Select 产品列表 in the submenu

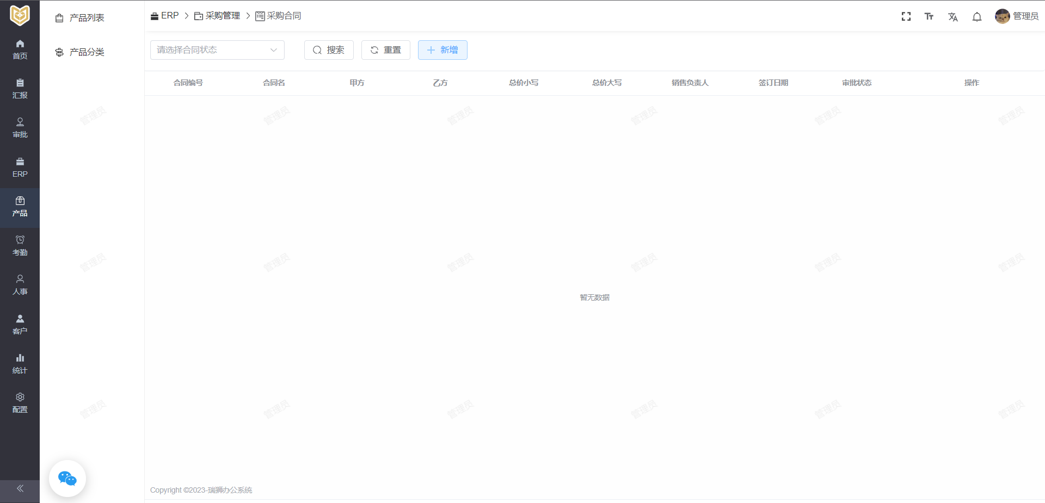tap(87, 18)
